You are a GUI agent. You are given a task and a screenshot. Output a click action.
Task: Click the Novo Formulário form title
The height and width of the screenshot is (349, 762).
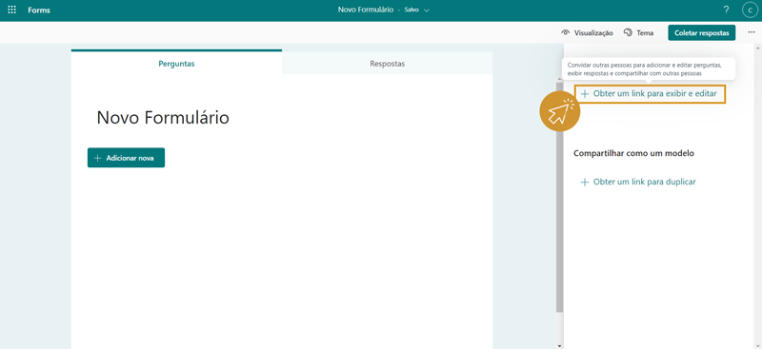[163, 118]
